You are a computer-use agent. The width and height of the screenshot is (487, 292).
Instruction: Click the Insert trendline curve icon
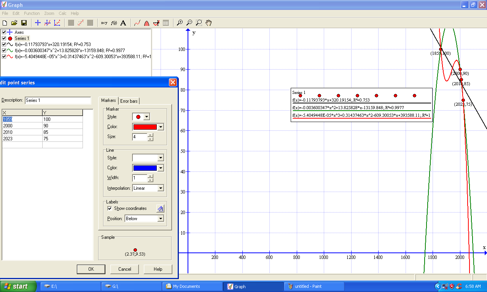click(x=137, y=23)
